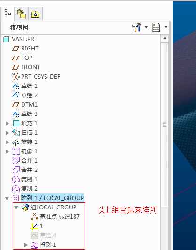Select the FRONT datum plane icon
The height and width of the screenshot is (250, 196).
pos(15,67)
